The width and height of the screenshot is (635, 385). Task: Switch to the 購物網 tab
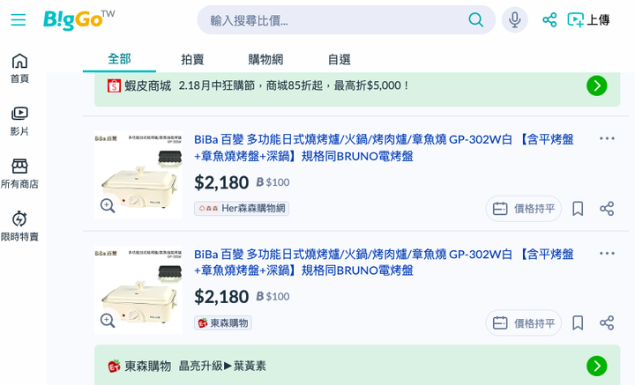(x=265, y=59)
